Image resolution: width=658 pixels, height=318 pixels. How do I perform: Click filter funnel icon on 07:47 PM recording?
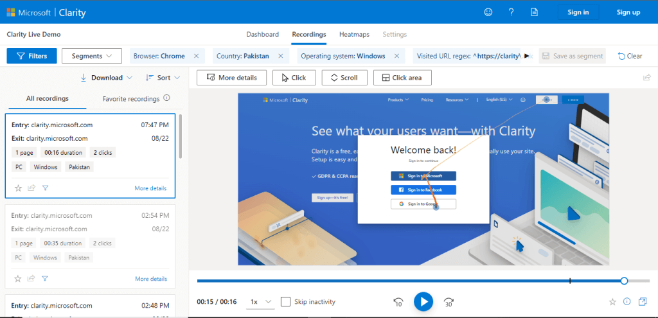[x=46, y=188]
